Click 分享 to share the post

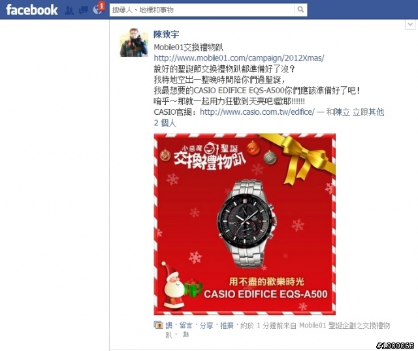pos(206,325)
